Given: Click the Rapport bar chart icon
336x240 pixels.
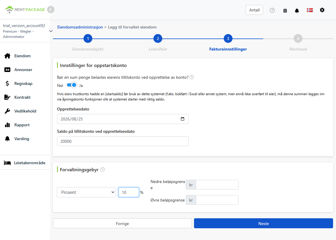Looking at the screenshot, I should tap(7, 125).
